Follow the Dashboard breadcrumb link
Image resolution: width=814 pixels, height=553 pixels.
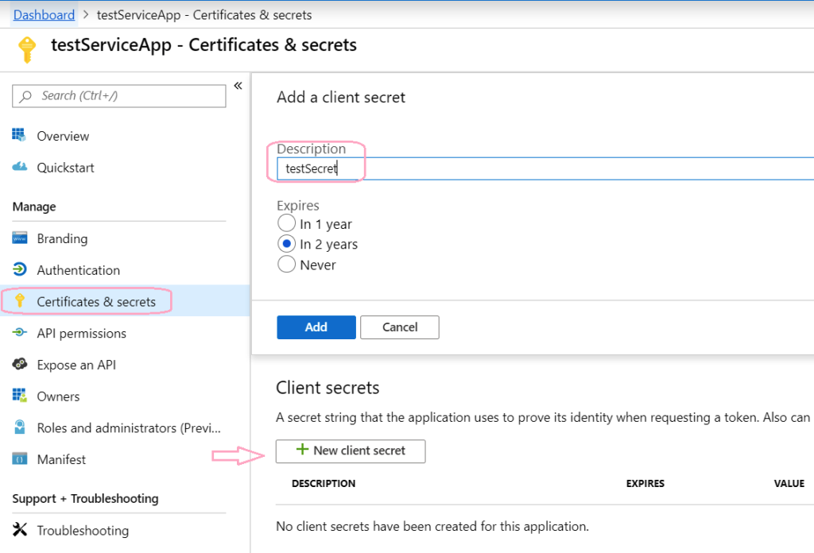coord(45,15)
